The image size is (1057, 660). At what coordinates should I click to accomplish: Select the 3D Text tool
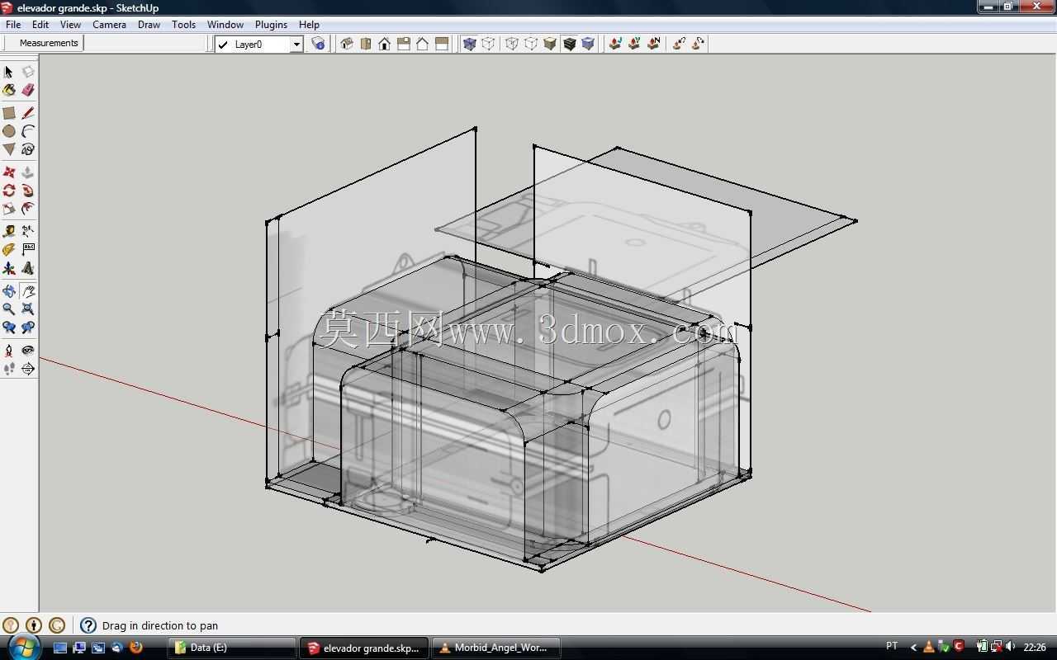[28, 268]
